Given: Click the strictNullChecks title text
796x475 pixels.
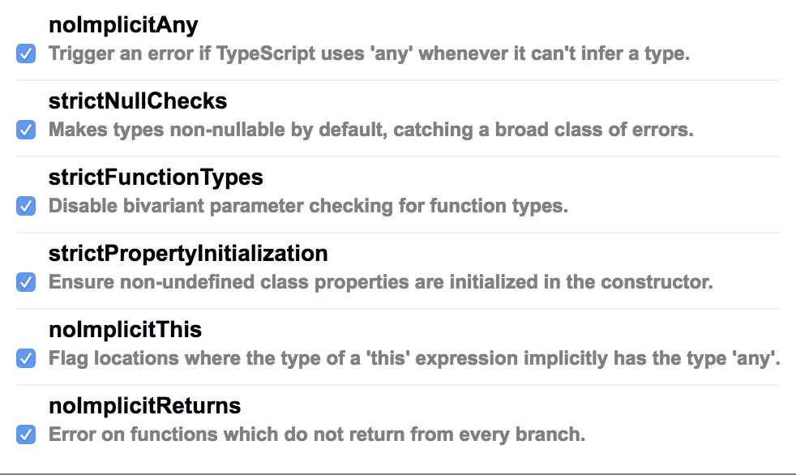Looking at the screenshot, I should point(137,101).
